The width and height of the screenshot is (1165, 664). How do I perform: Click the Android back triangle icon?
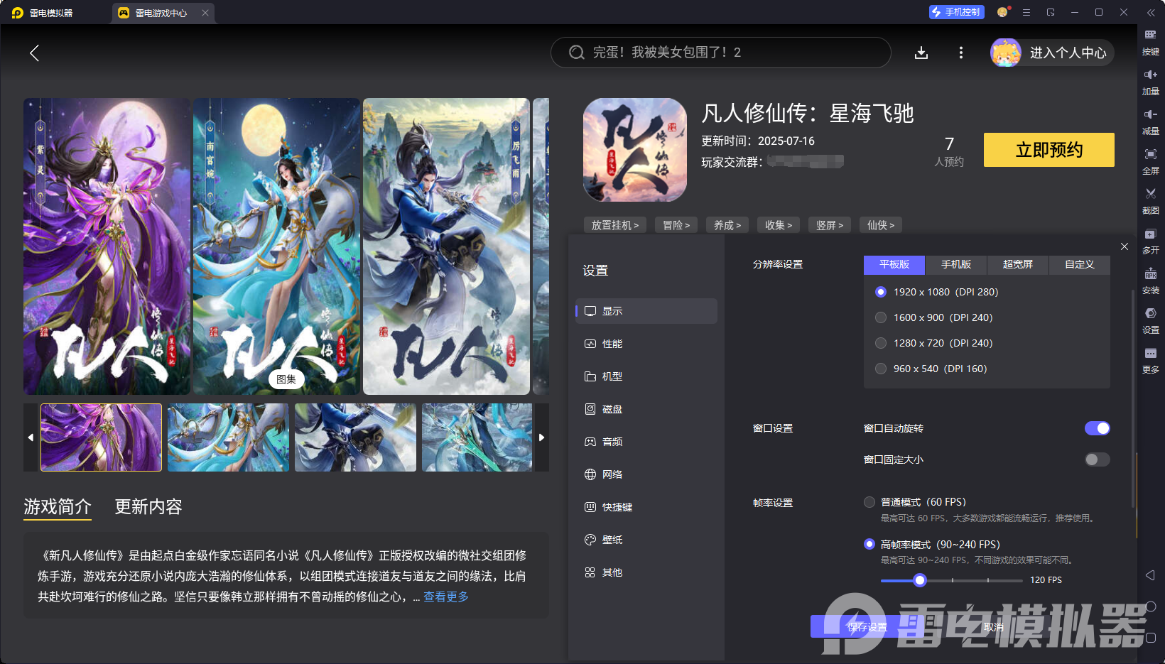pos(1151,575)
